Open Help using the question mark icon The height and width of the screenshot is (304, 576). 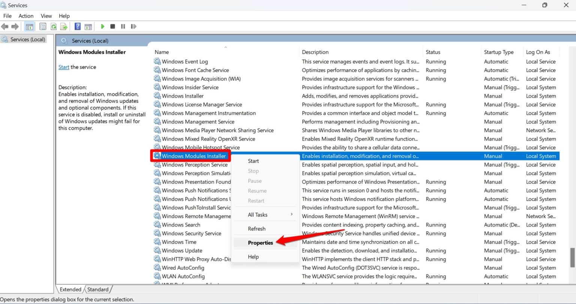77,26
